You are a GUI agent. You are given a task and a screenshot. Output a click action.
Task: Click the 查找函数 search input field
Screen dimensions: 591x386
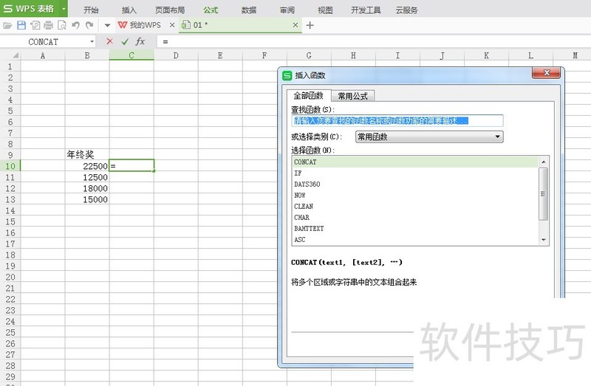(x=397, y=120)
